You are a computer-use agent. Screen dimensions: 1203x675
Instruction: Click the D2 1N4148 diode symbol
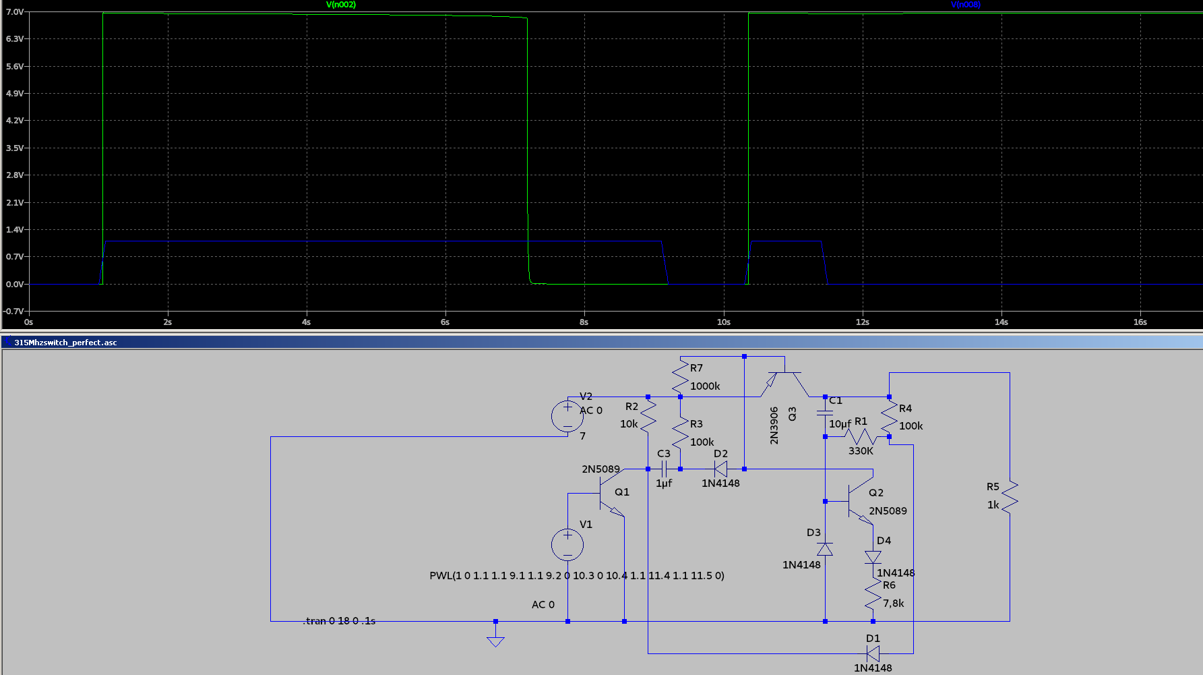pyautogui.click(x=720, y=469)
